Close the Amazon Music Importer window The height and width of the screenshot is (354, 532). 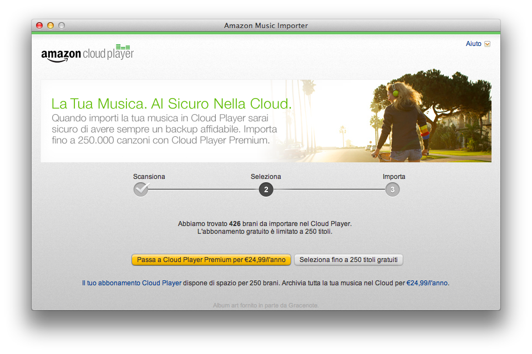39,25
